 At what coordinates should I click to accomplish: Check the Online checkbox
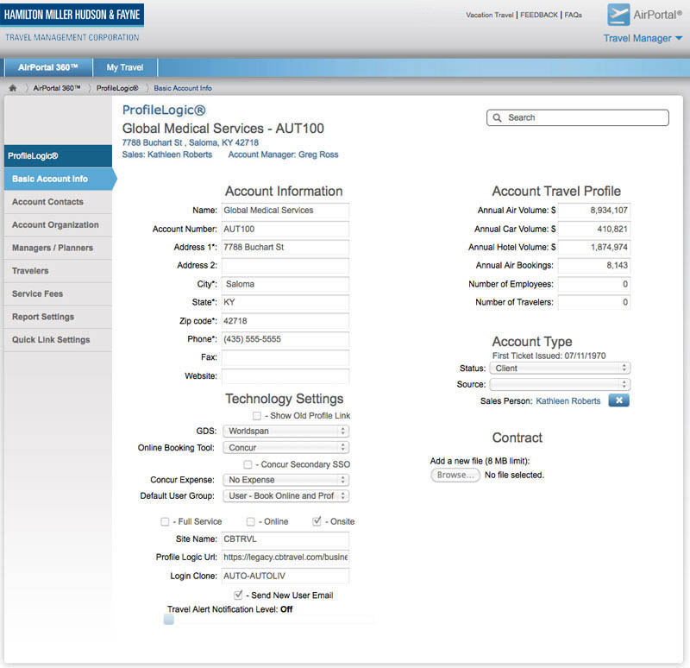(251, 522)
